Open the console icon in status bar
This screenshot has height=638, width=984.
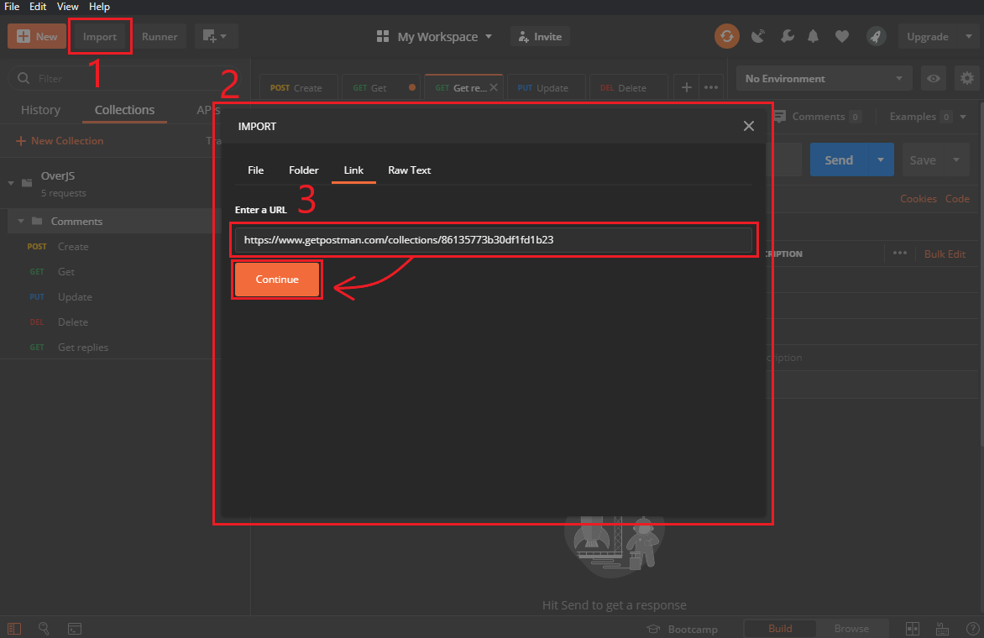pos(75,629)
